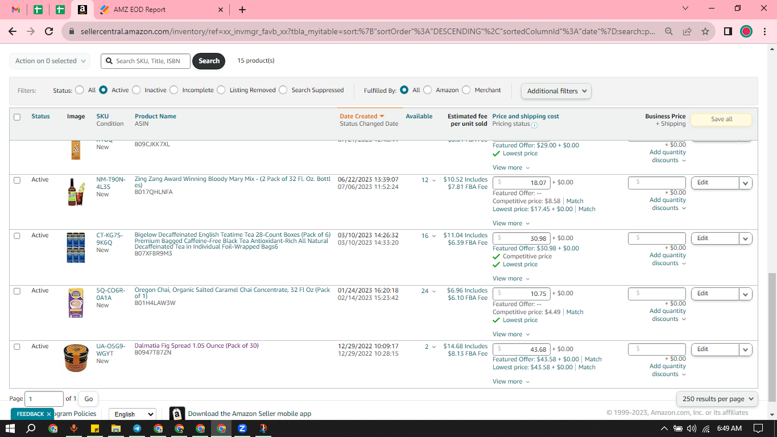Filter by Search Suppressed status
The image size is (777, 437).
(x=283, y=90)
